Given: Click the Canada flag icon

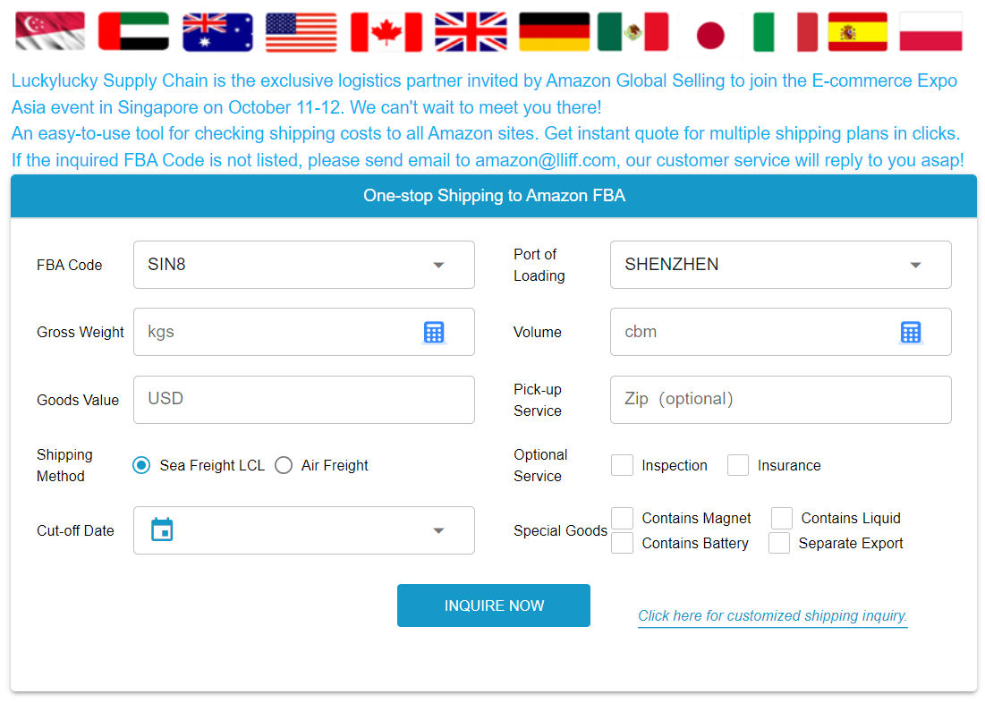Looking at the screenshot, I should point(386,31).
